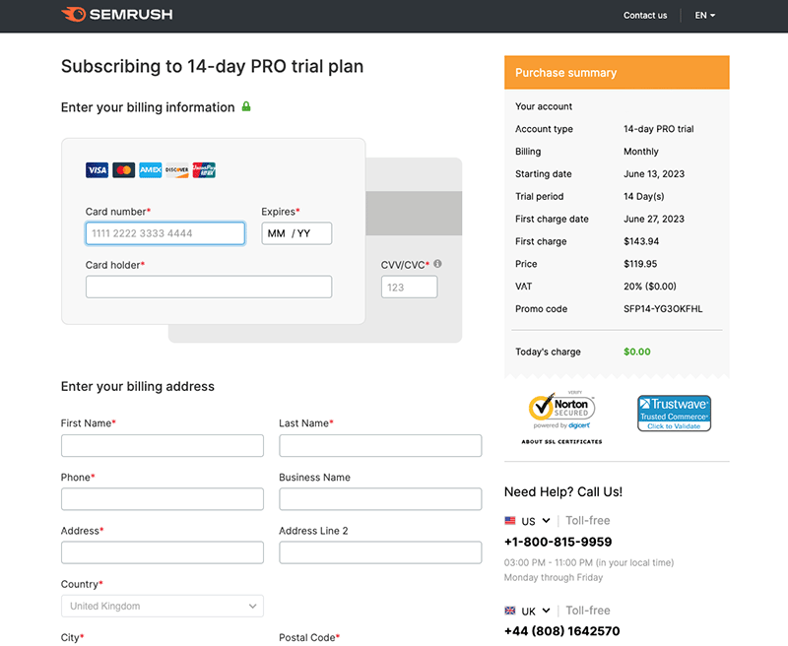The image size is (788, 646).
Task: Click About SSL Certificates link
Action: tap(561, 441)
